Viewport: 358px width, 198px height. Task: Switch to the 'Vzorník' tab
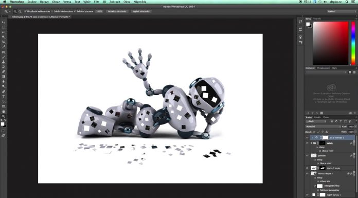tap(317, 19)
